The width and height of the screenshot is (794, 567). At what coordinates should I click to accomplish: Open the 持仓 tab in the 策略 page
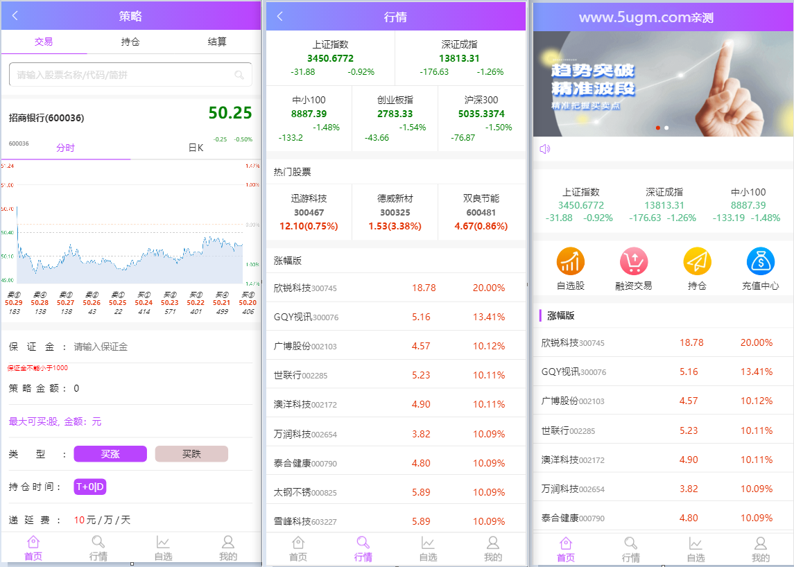(130, 41)
